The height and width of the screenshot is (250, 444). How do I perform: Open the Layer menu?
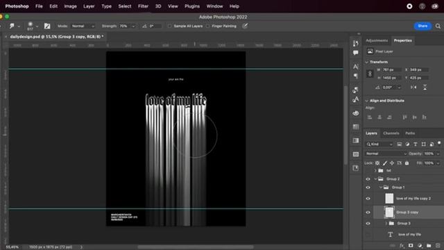89,6
